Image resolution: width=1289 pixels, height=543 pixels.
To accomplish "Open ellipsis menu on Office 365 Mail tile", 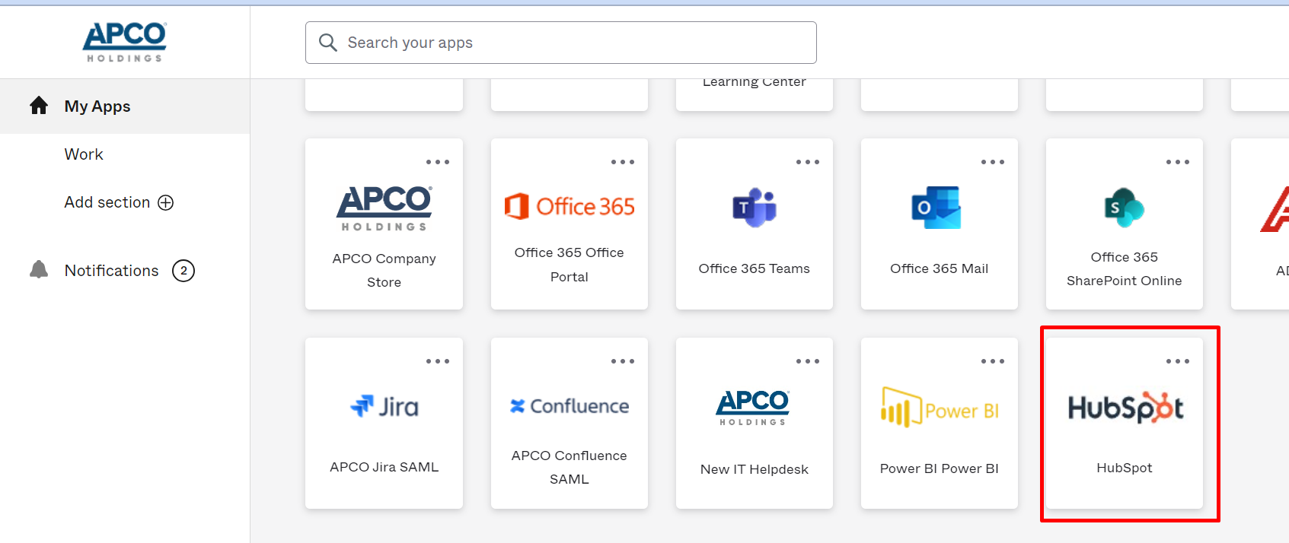I will tap(992, 162).
